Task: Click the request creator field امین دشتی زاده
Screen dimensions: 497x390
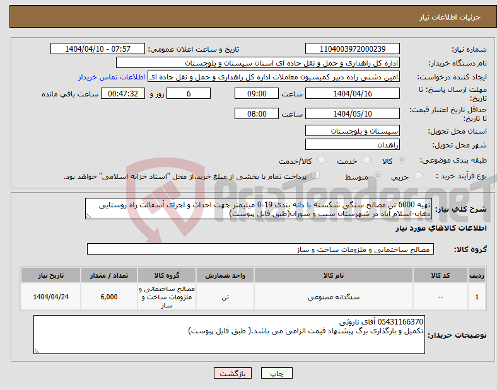Action: (x=274, y=77)
